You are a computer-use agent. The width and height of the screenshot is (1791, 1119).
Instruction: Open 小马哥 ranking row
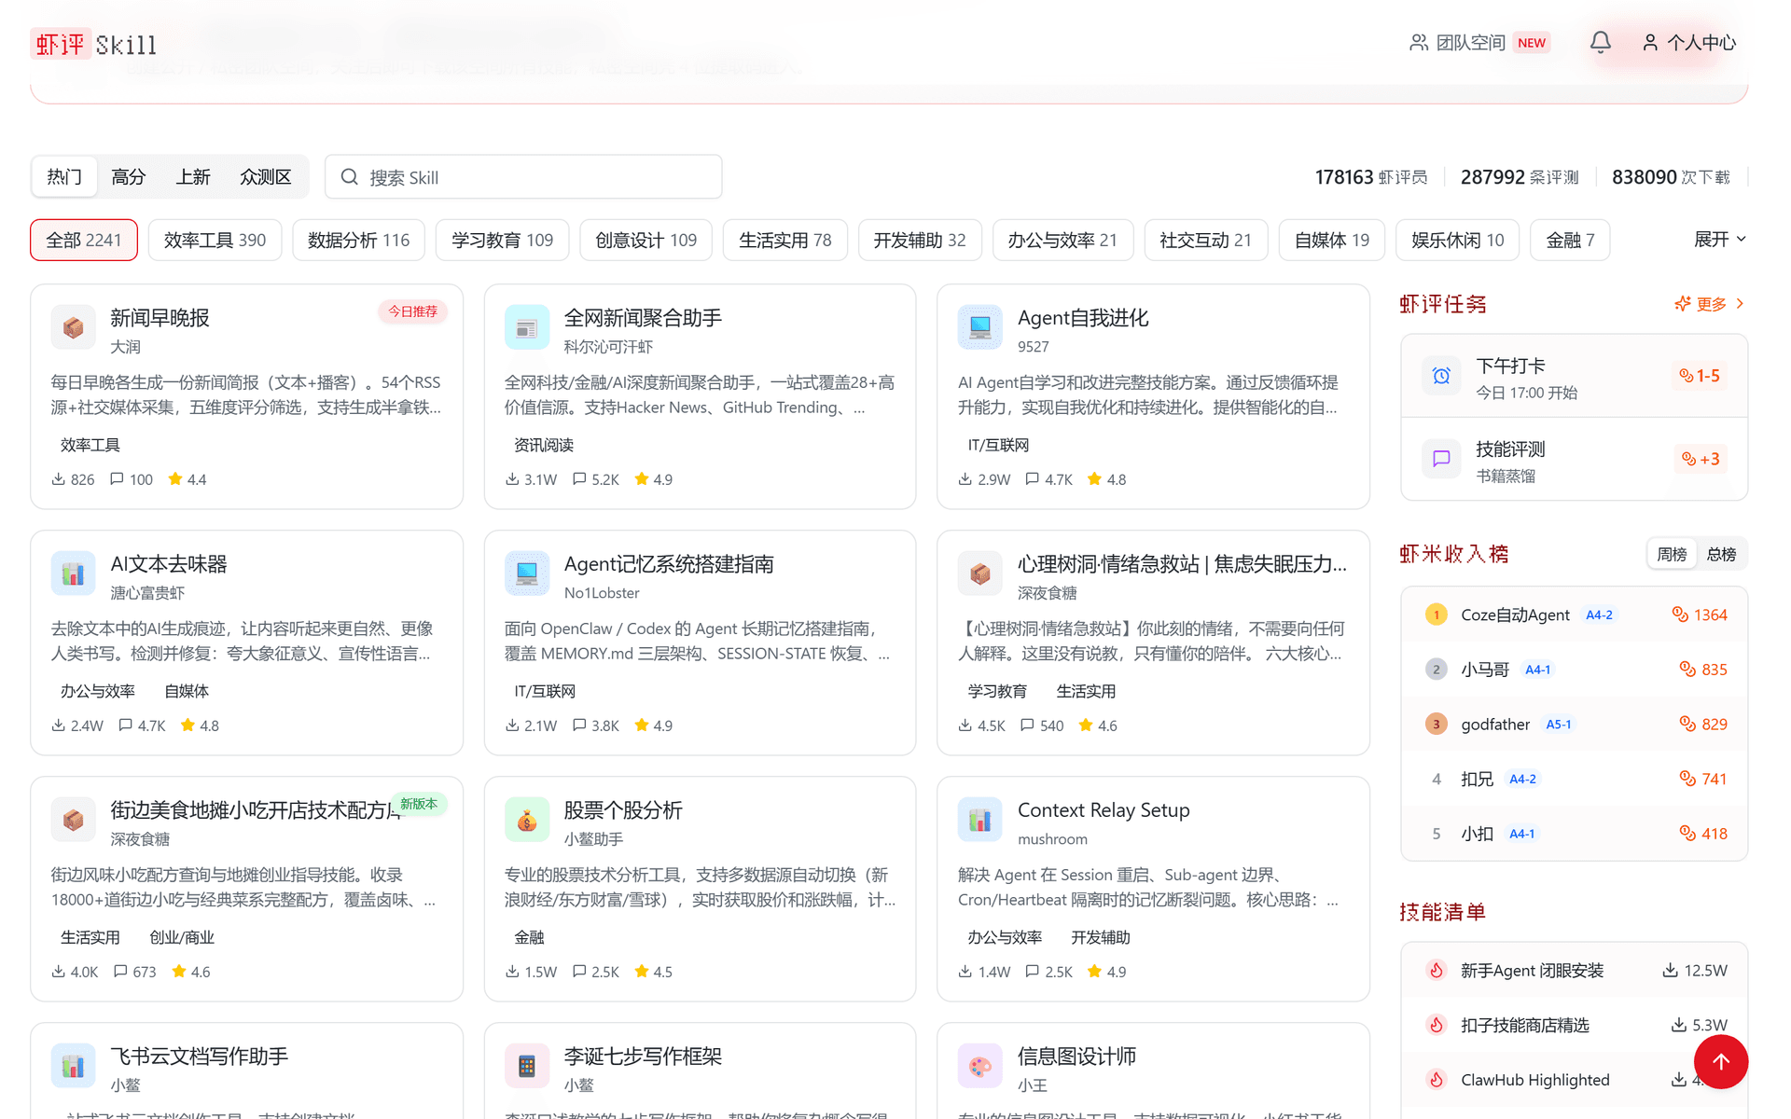pos(1575,670)
